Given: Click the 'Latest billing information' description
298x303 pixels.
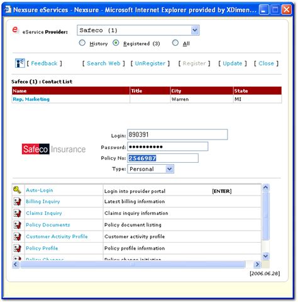Looking at the screenshot, I should tap(135, 201).
